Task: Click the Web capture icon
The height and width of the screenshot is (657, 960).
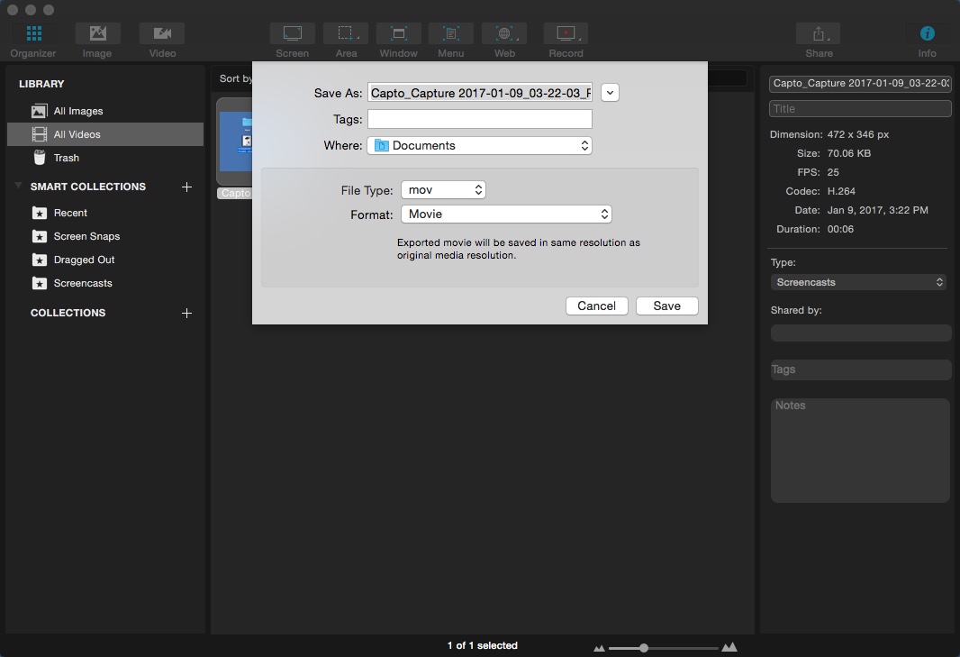Action: pos(504,34)
